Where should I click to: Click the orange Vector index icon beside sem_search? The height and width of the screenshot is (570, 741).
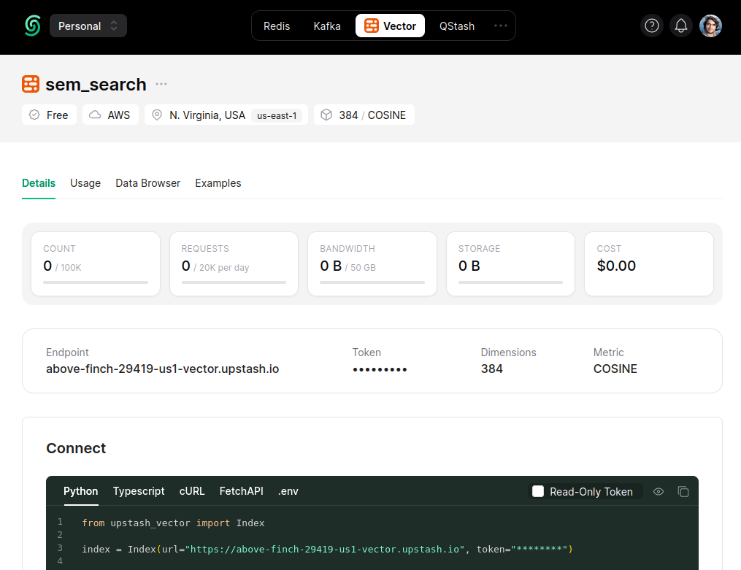[30, 84]
